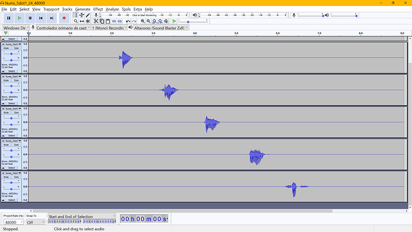Open name menu of track with audio near 2.3 seconds
The image size is (412, 232).
coord(13,44)
